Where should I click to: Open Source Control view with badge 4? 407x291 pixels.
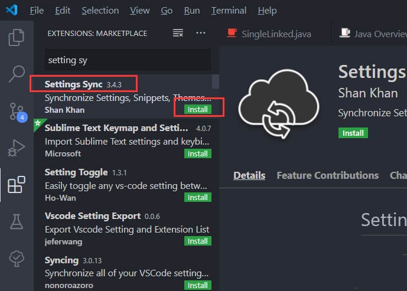[18, 112]
